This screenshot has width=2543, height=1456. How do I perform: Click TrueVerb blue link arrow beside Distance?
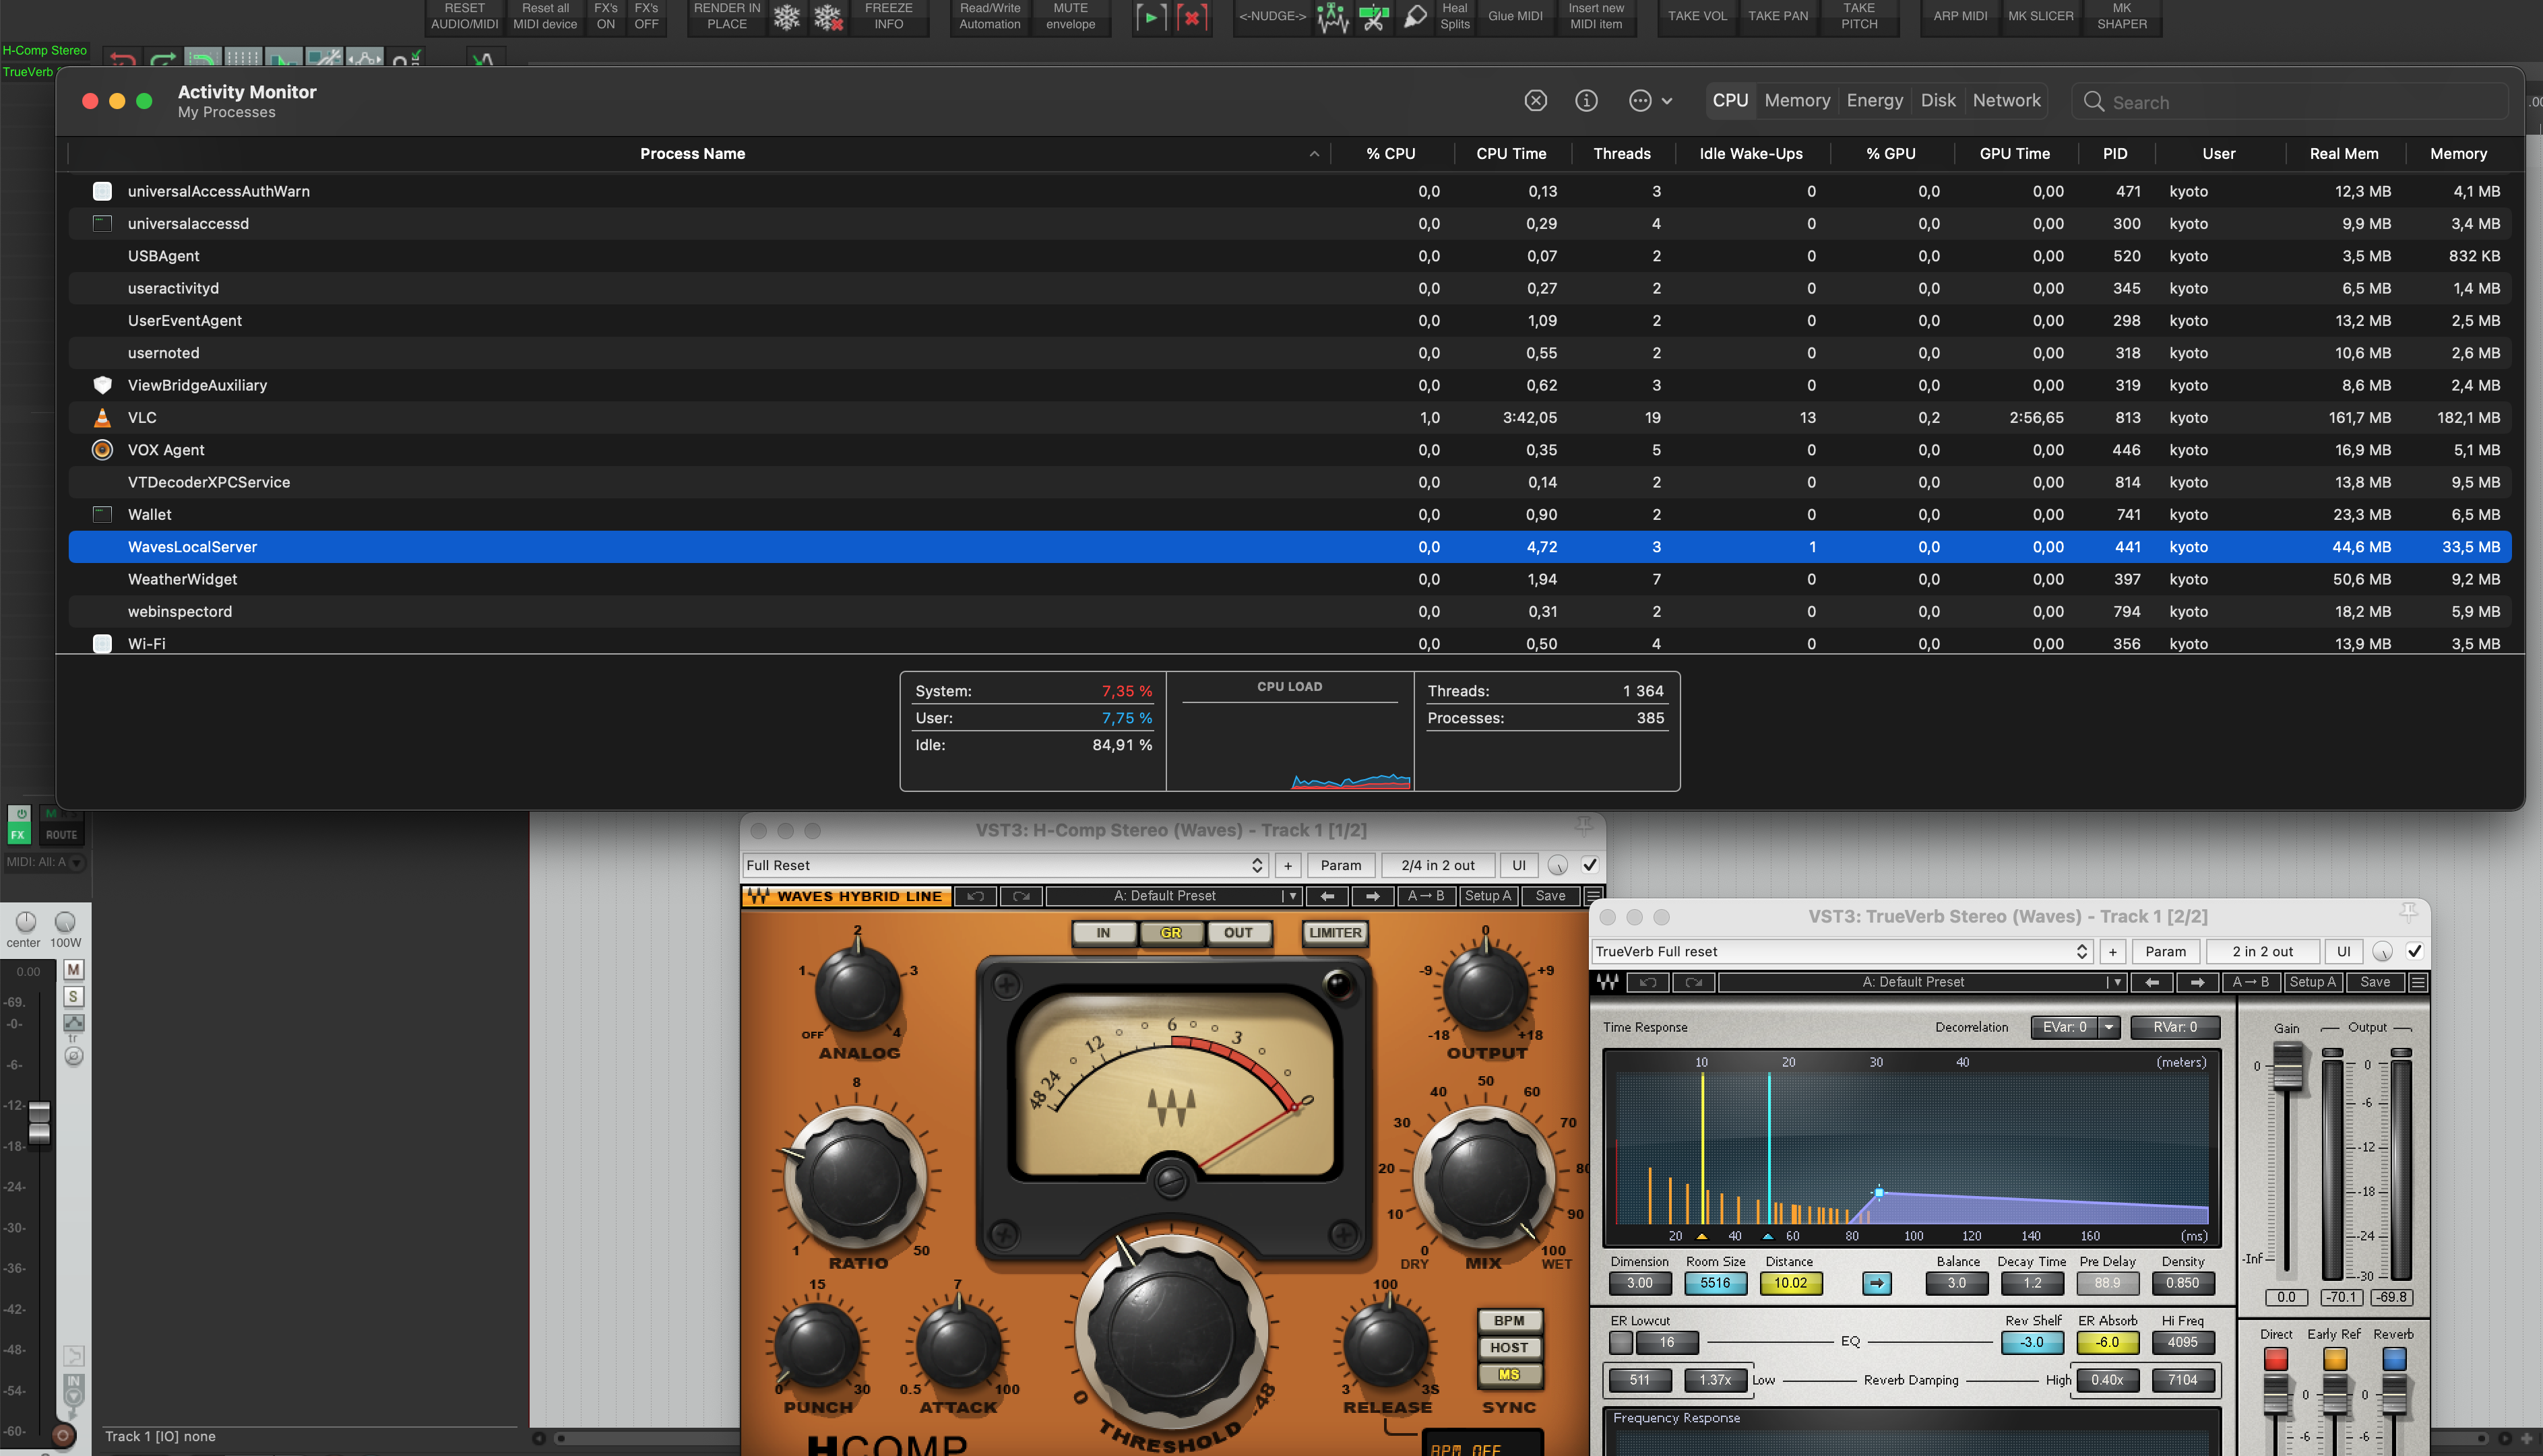point(1877,1283)
